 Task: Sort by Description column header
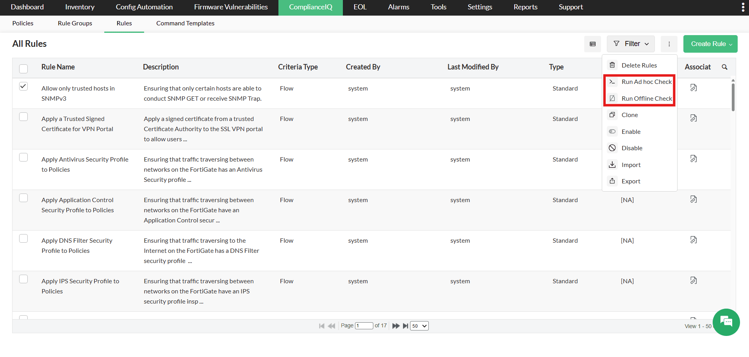coord(161,67)
